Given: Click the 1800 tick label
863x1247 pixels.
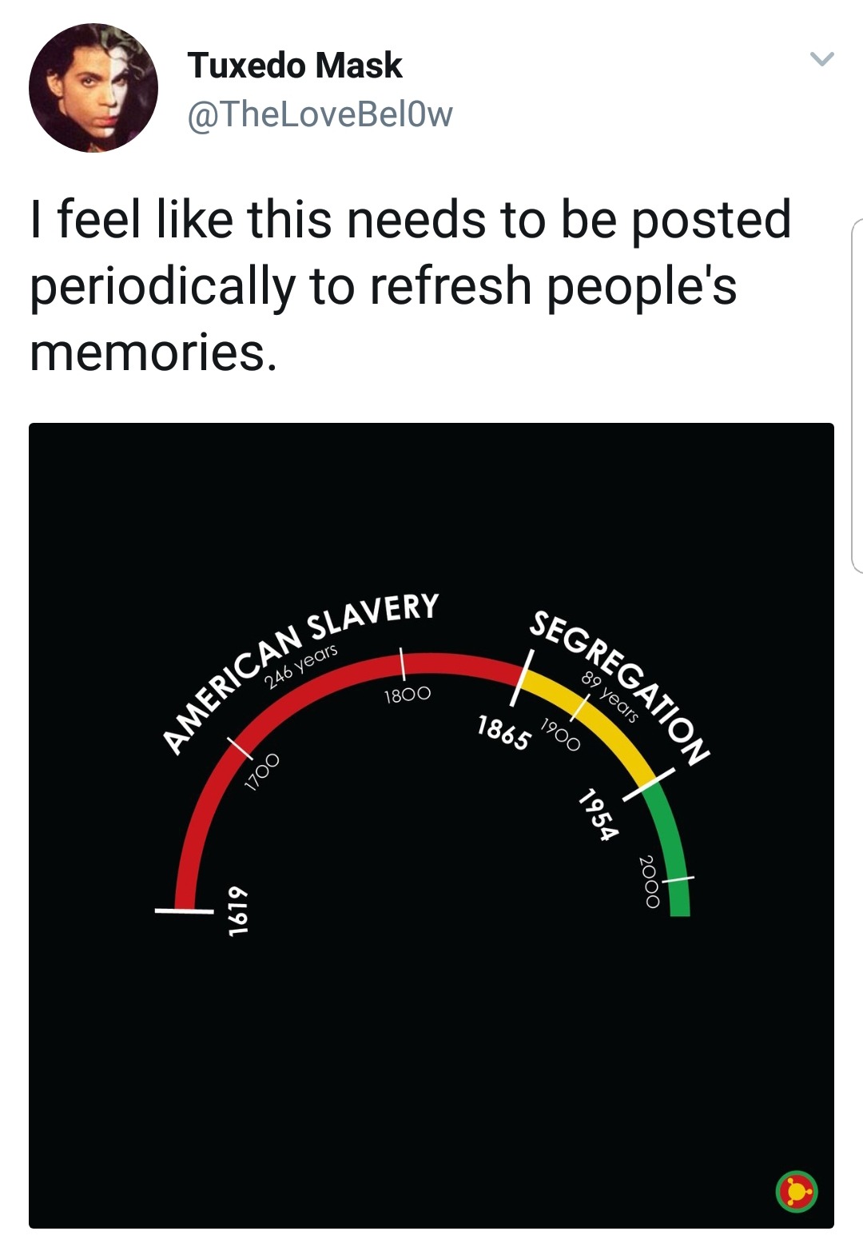Looking at the screenshot, I should click(x=408, y=695).
